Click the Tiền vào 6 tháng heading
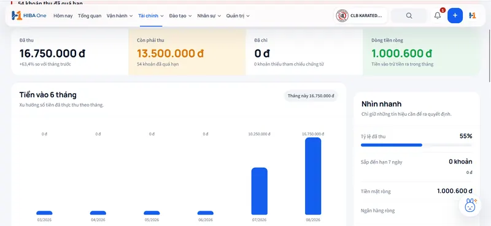The width and height of the screenshot is (491, 226). (48, 95)
